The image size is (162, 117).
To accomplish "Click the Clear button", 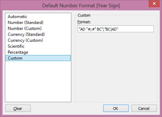I will pos(18,108).
